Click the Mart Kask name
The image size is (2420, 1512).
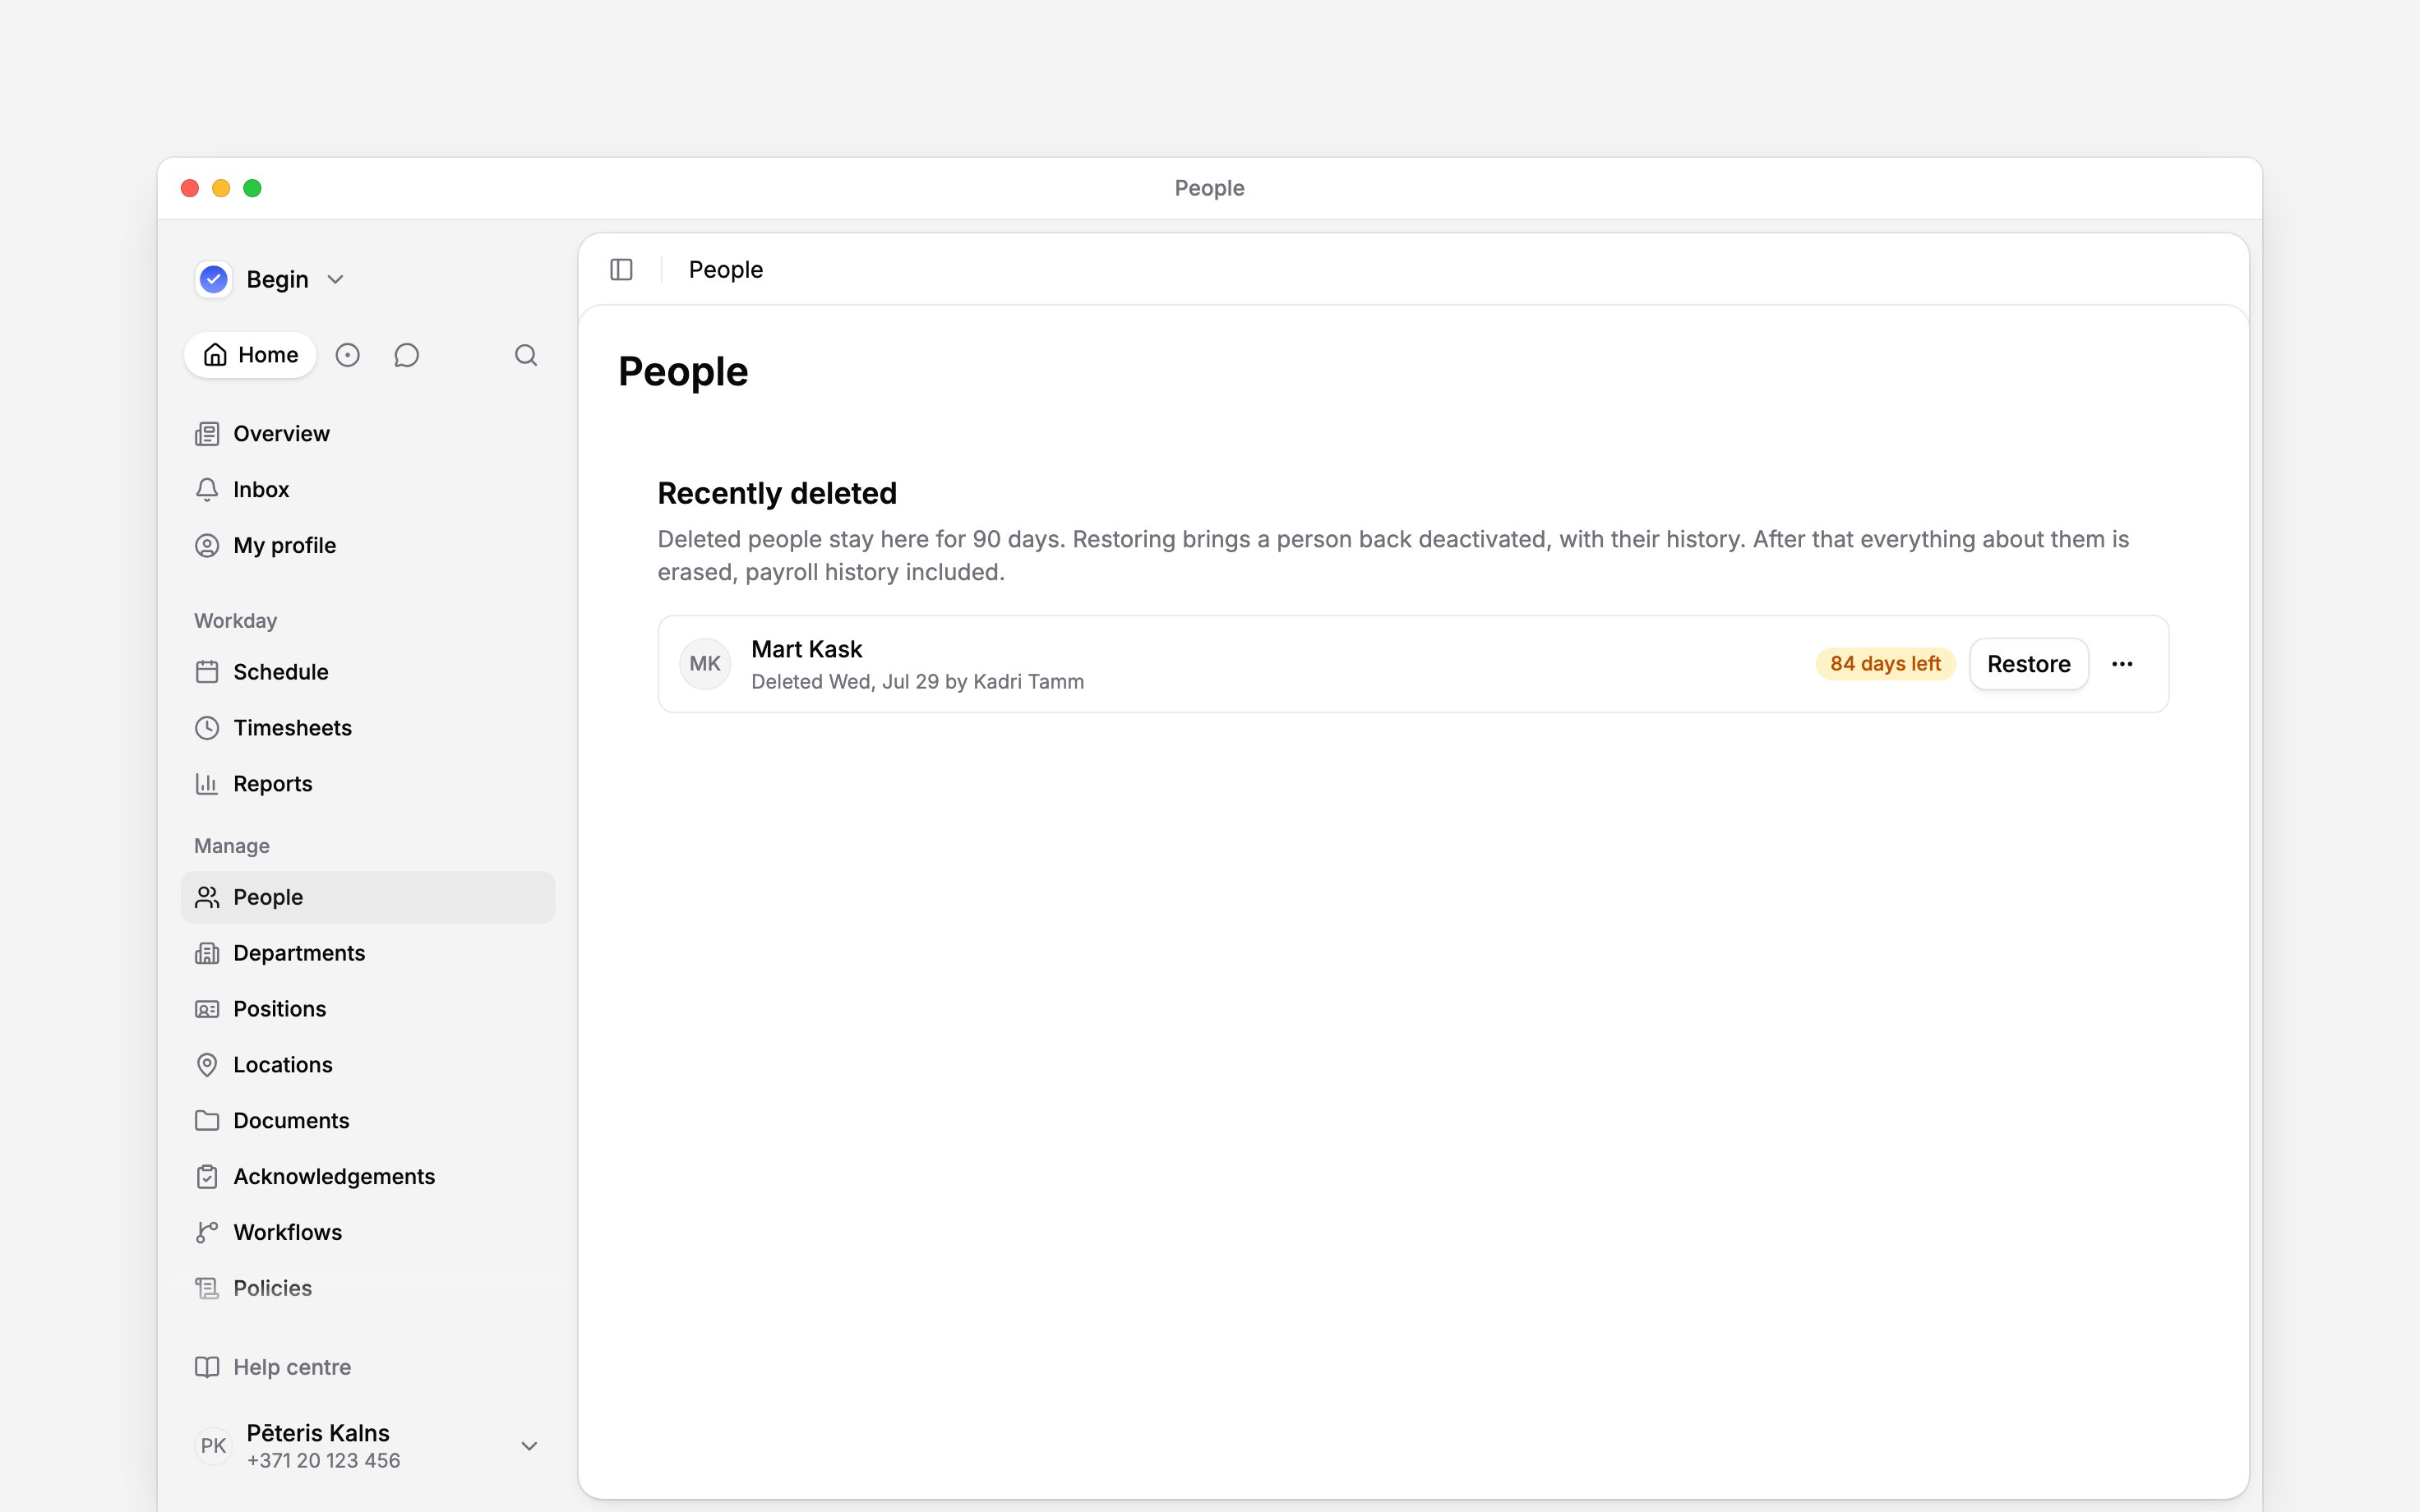(x=806, y=649)
